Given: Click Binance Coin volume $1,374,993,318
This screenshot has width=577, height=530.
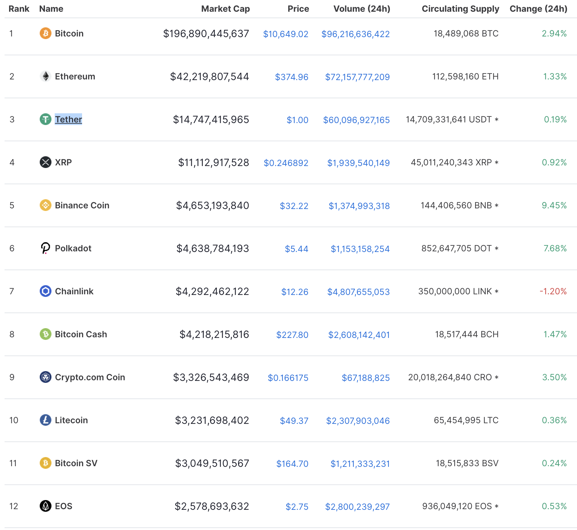Looking at the screenshot, I should tap(359, 206).
